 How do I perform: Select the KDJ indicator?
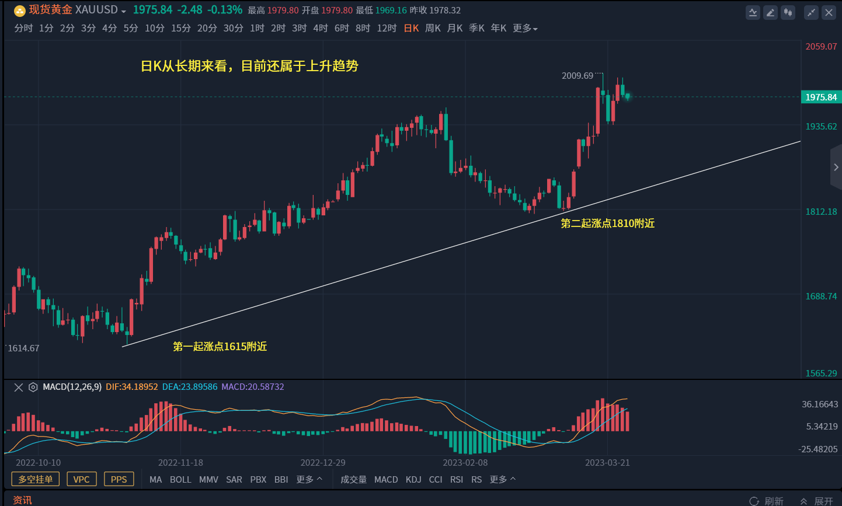(413, 479)
